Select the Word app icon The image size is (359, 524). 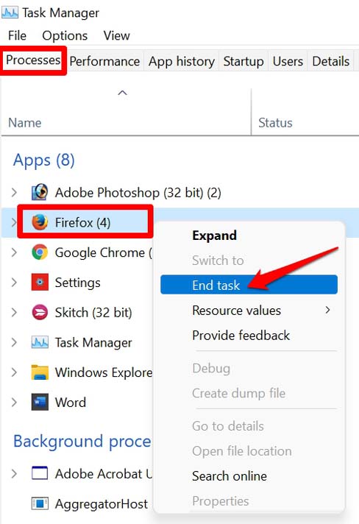[40, 402]
